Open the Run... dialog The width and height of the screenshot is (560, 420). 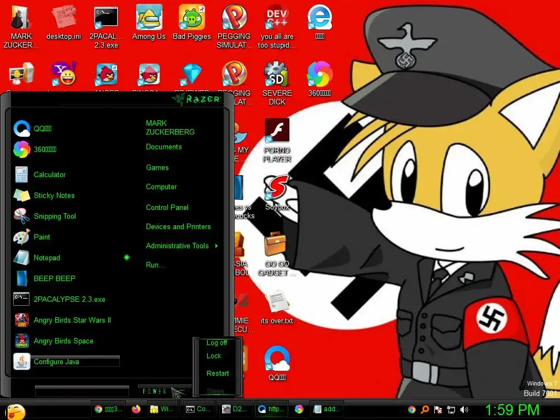point(155,265)
